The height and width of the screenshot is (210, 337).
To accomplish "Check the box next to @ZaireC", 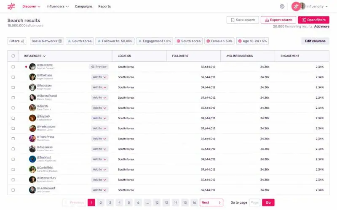I will (13, 108).
